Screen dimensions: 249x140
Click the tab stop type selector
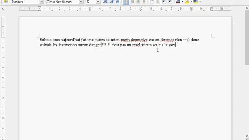pyautogui.click(x=3, y=9)
